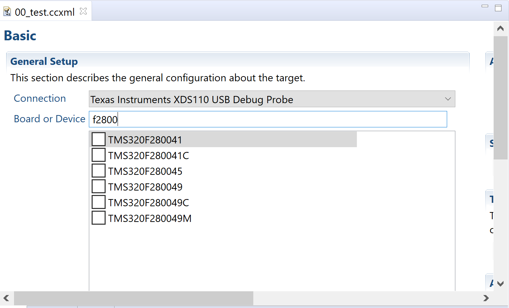Click vertical scrollbar up arrow
Image resolution: width=509 pixels, height=308 pixels.
click(500, 28)
